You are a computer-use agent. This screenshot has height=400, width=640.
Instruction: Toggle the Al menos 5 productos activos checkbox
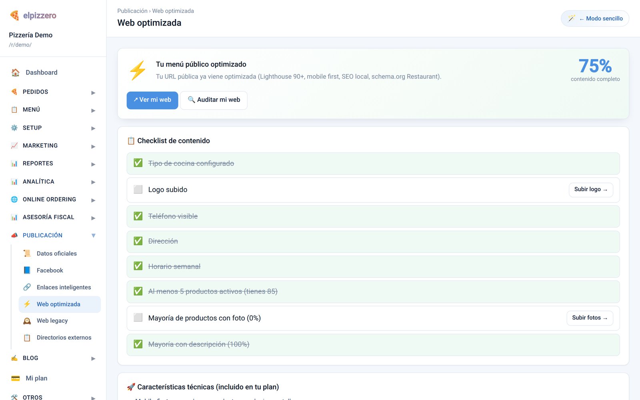(138, 291)
